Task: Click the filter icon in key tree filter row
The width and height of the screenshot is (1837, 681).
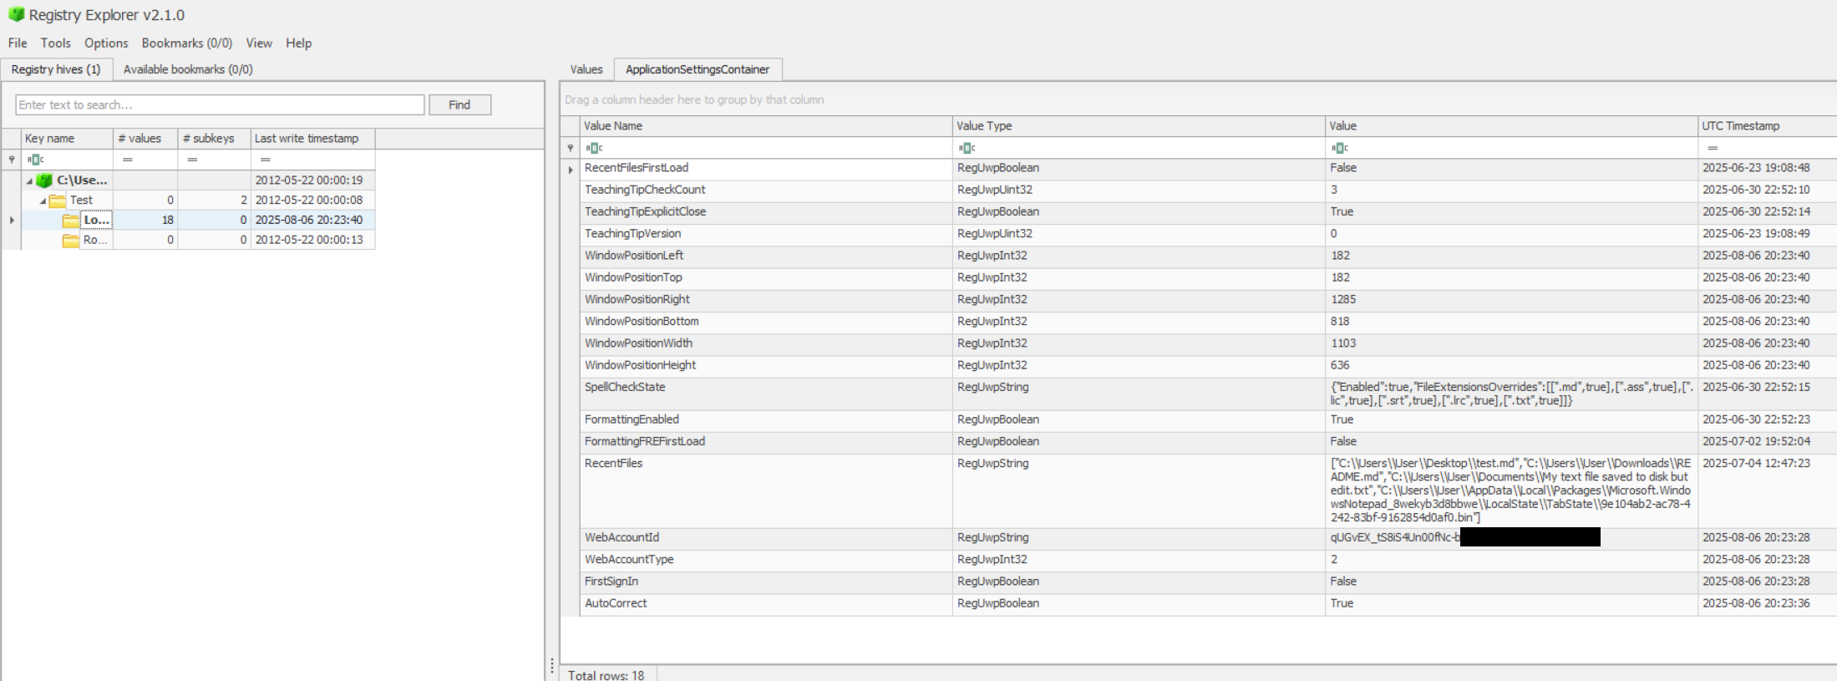Action: point(12,160)
